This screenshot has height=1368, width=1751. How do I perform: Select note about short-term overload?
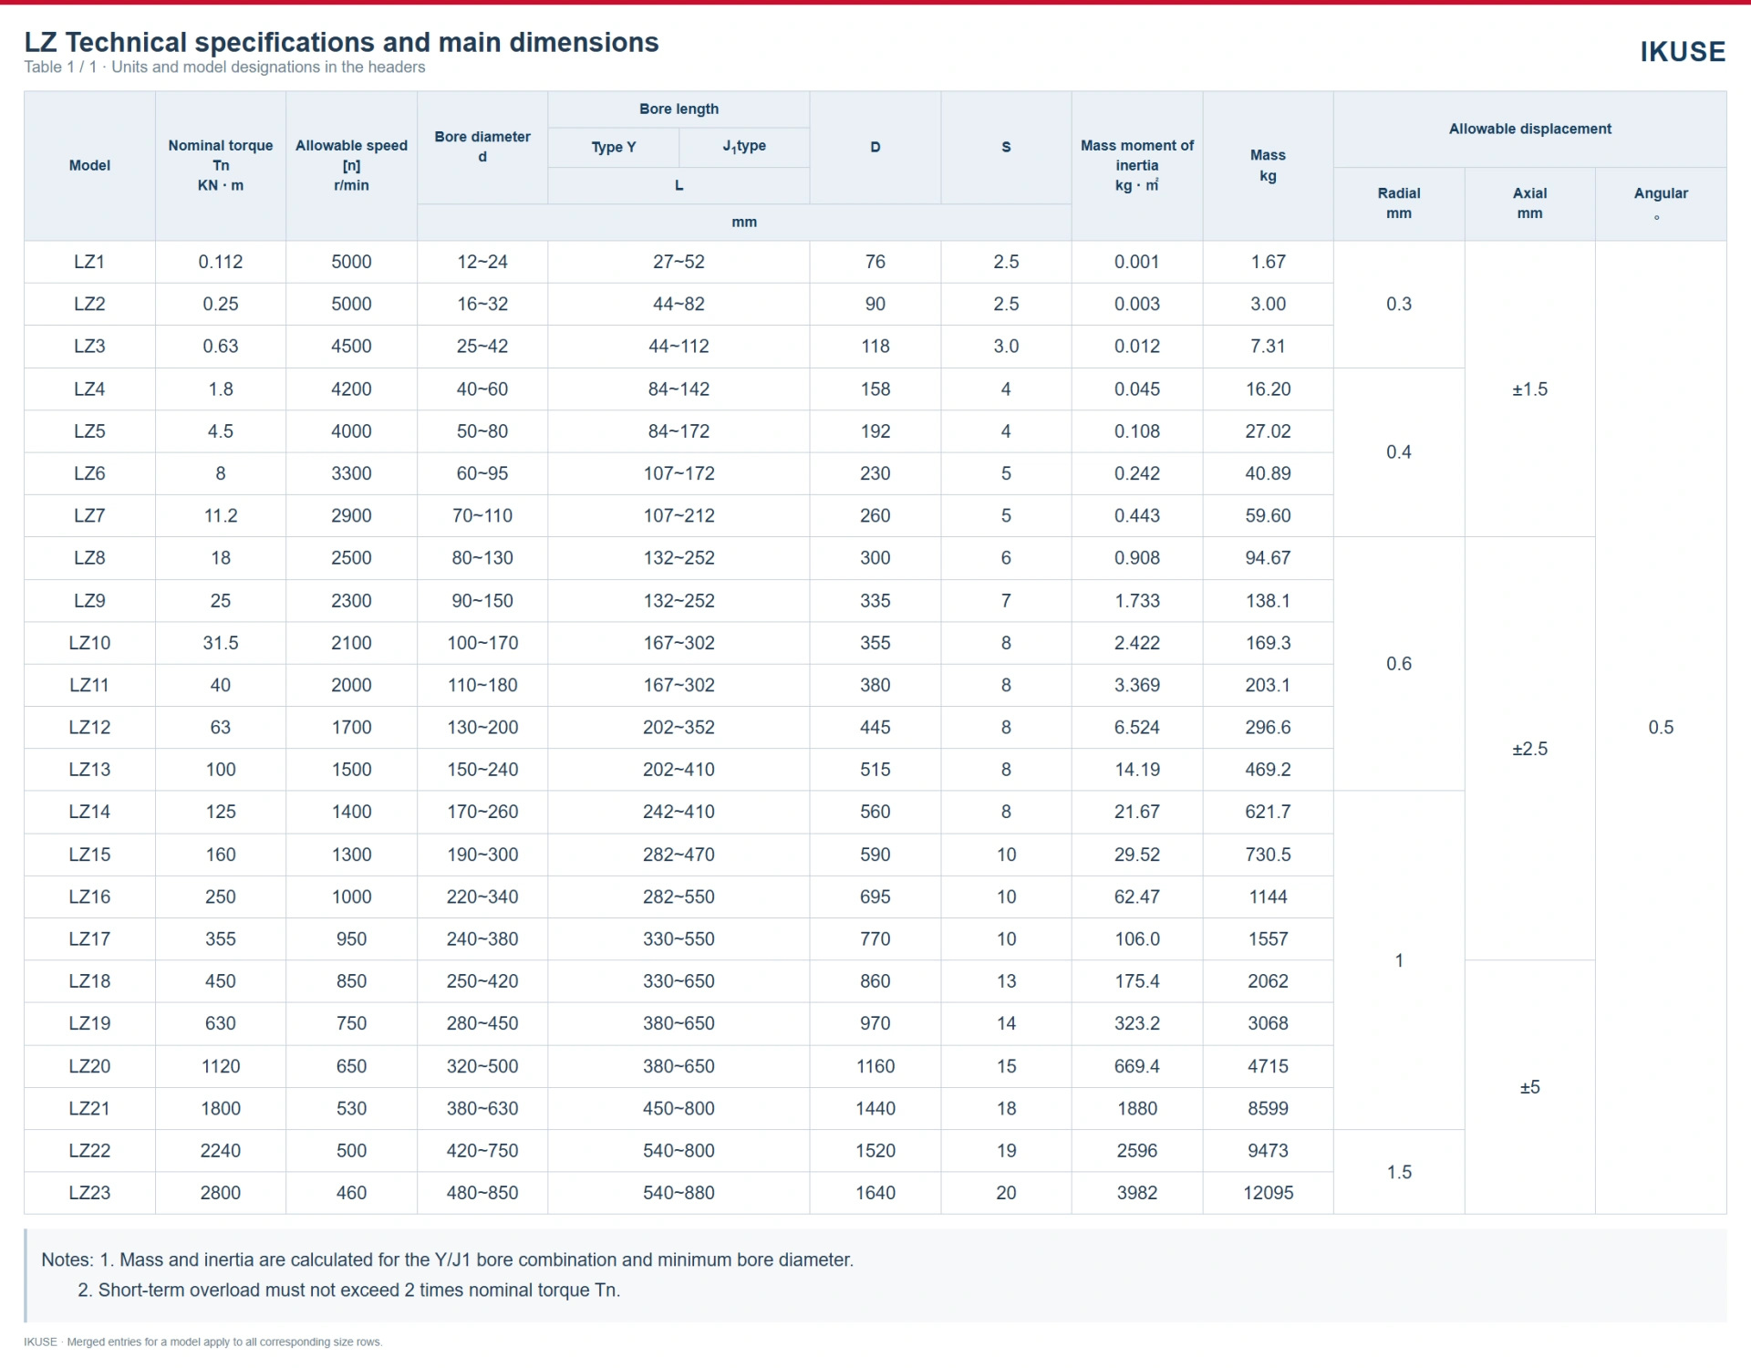pos(349,1290)
